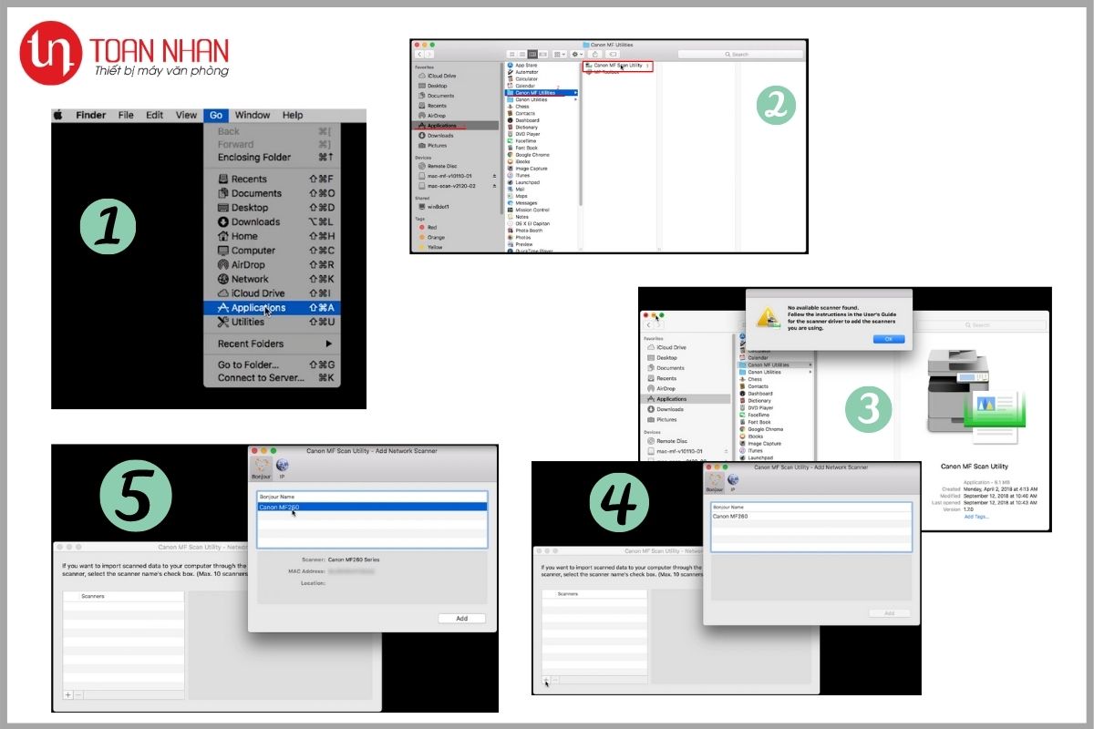
Task: Open the Finder menu in the menu bar
Action: tap(91, 115)
